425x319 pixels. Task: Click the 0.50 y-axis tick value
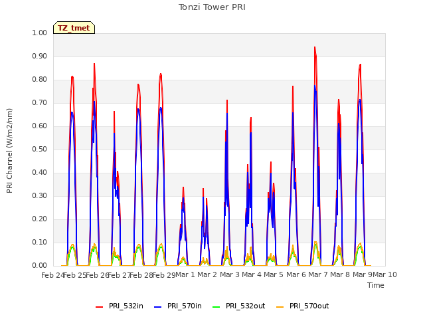[40, 149]
